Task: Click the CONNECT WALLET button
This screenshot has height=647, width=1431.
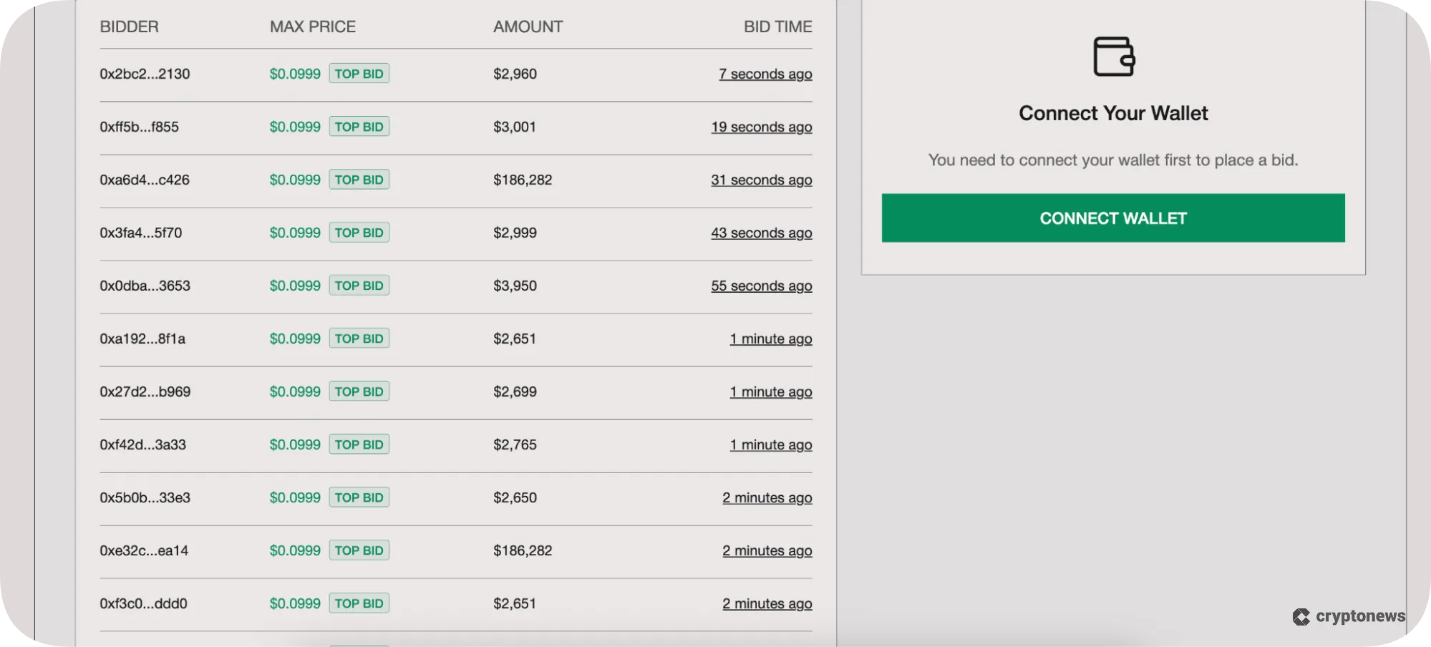Action: coord(1112,218)
